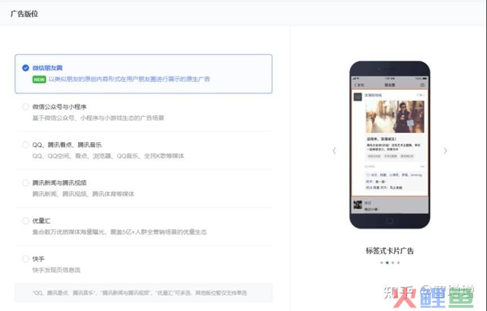Select the 微信朋友圈 radio option
Viewport: 487px width, 311px height.
25,67
